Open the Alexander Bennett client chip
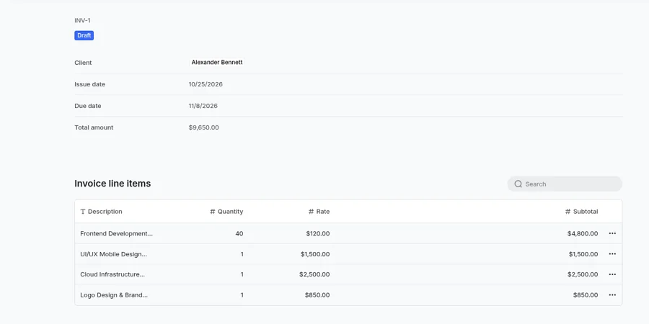The height and width of the screenshot is (324, 649). coord(217,63)
